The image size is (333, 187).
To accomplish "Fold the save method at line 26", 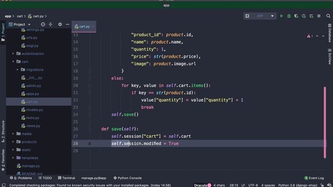I will pyautogui.click(x=89, y=129).
